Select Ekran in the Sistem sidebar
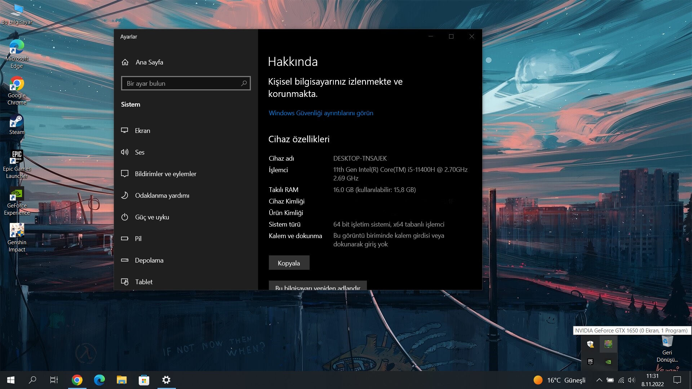The width and height of the screenshot is (692, 389). [143, 131]
